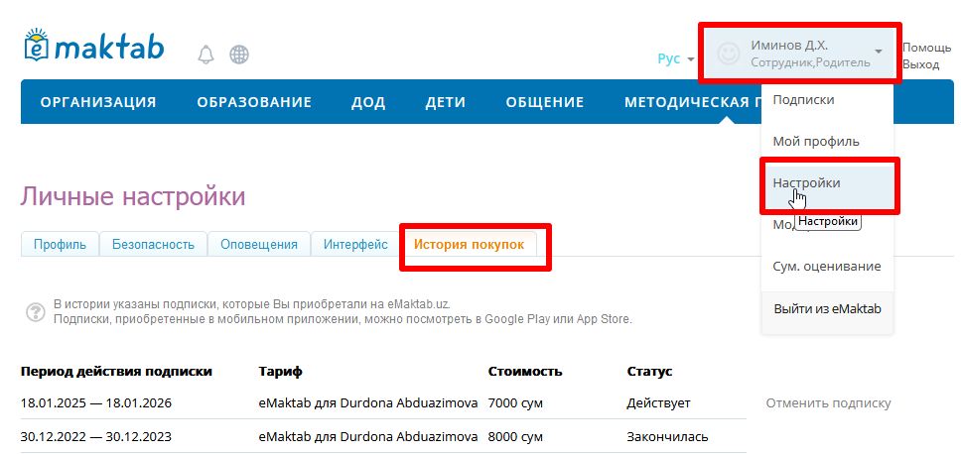Click the Статус column header

coord(649,372)
